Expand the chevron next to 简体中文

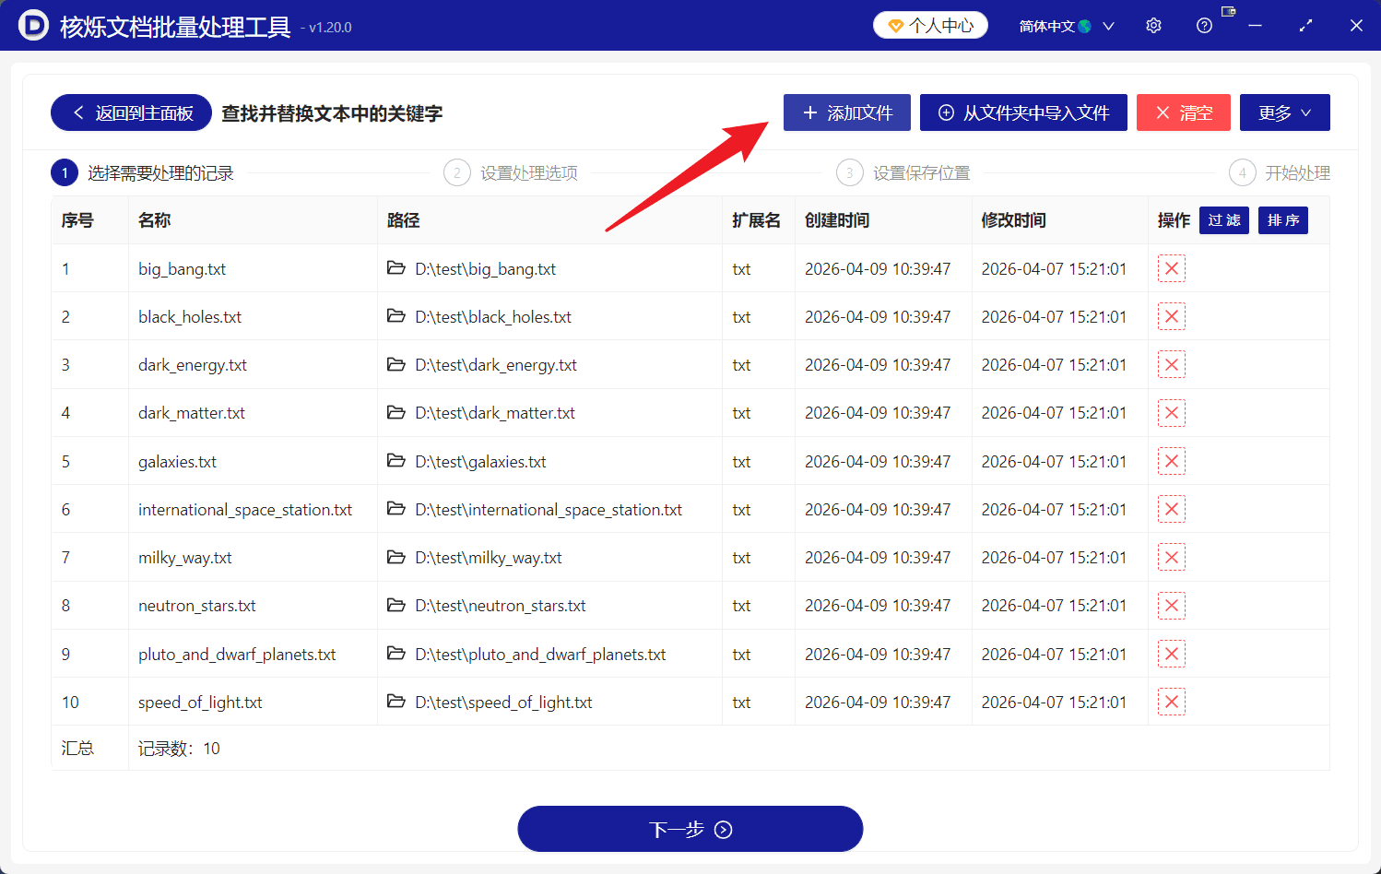pos(1108,25)
